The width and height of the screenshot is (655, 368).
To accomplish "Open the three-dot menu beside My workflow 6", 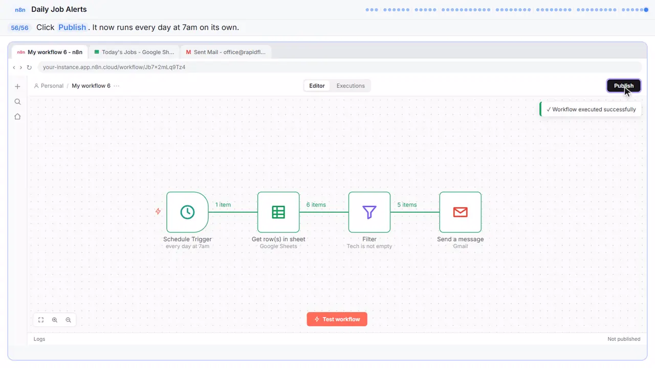I will coord(117,86).
